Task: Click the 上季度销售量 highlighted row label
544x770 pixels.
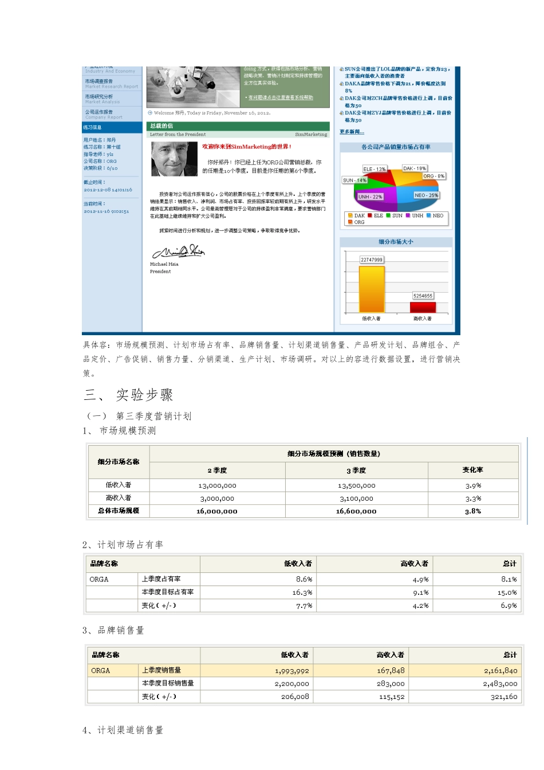Action: click(x=161, y=670)
